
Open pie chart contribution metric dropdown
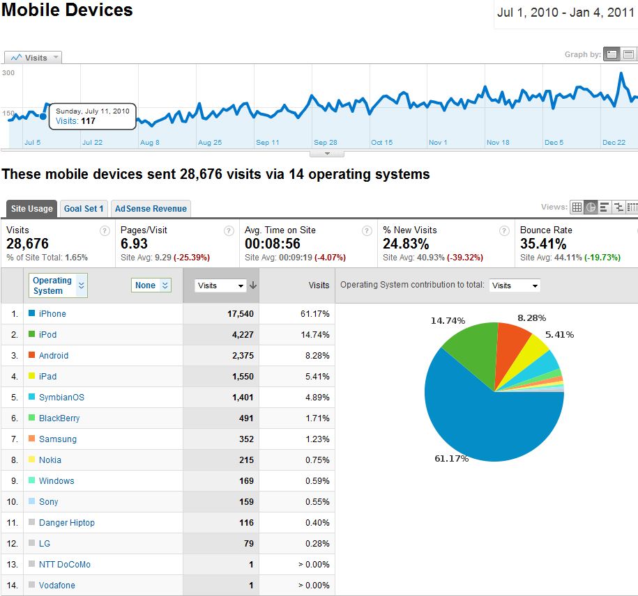click(515, 285)
